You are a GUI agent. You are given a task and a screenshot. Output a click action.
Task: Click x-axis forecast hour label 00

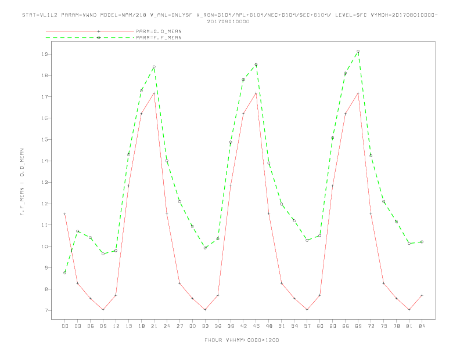point(65,326)
